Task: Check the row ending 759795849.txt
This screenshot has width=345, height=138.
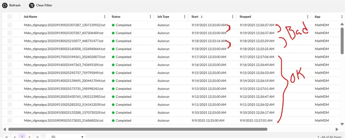Action: click(x=10, y=73)
